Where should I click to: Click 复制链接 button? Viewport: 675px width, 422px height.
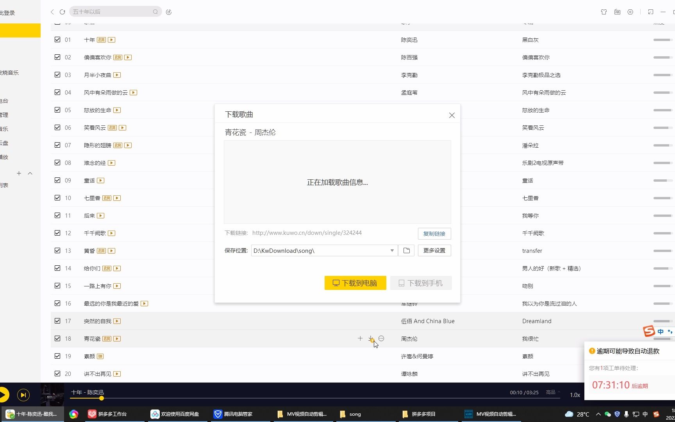coord(434,234)
